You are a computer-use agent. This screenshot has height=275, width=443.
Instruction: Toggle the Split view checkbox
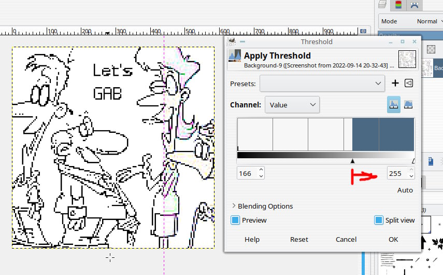click(x=379, y=220)
